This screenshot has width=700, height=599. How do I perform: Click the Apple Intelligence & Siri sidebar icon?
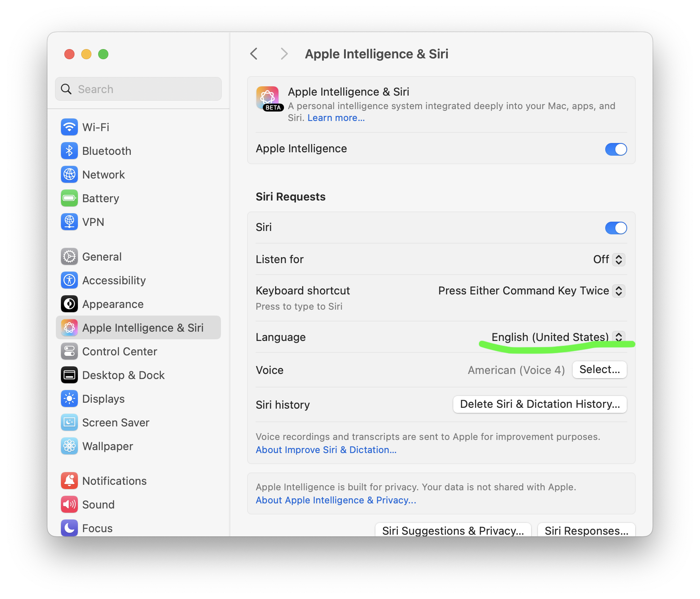point(69,327)
